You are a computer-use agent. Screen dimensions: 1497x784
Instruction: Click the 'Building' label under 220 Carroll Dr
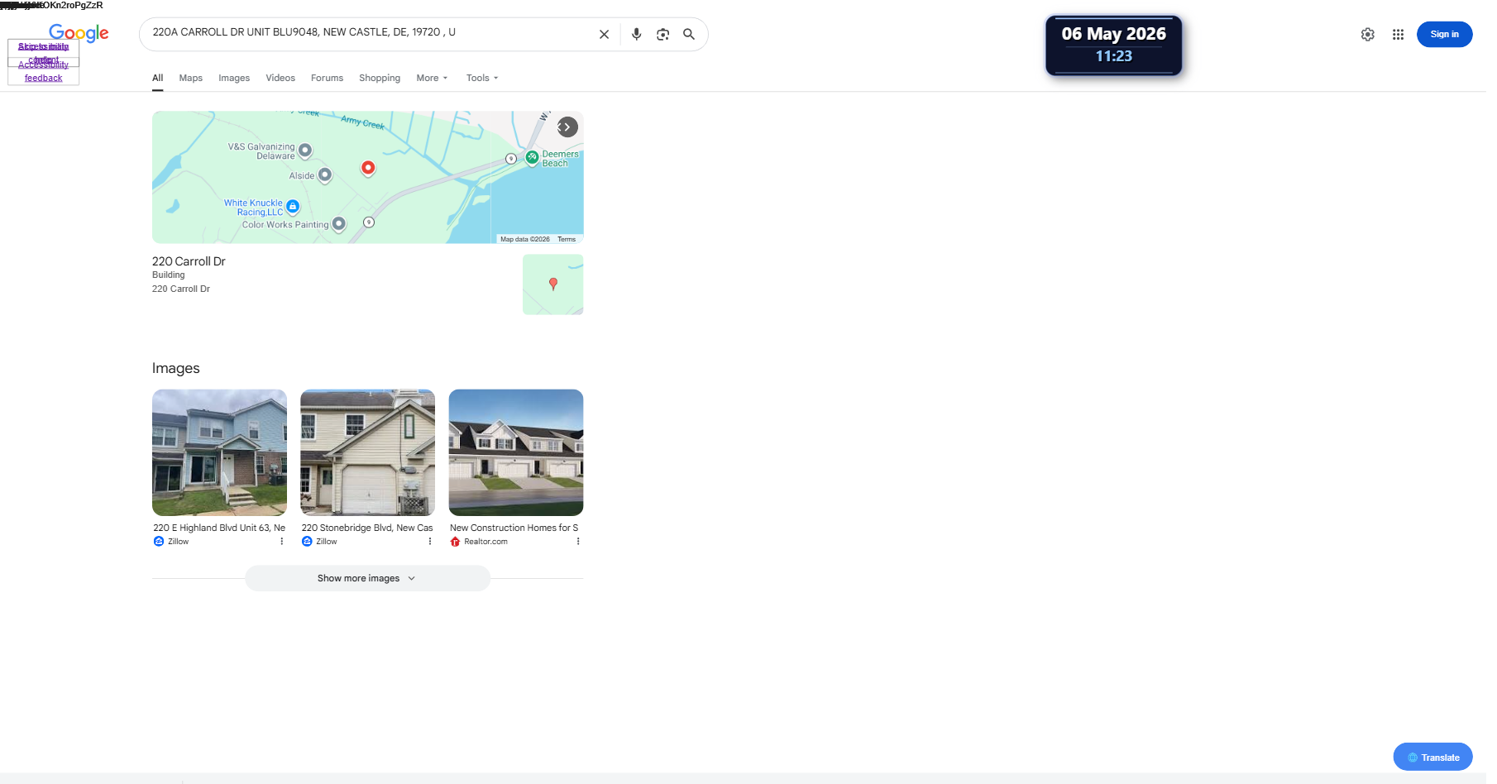click(x=169, y=275)
